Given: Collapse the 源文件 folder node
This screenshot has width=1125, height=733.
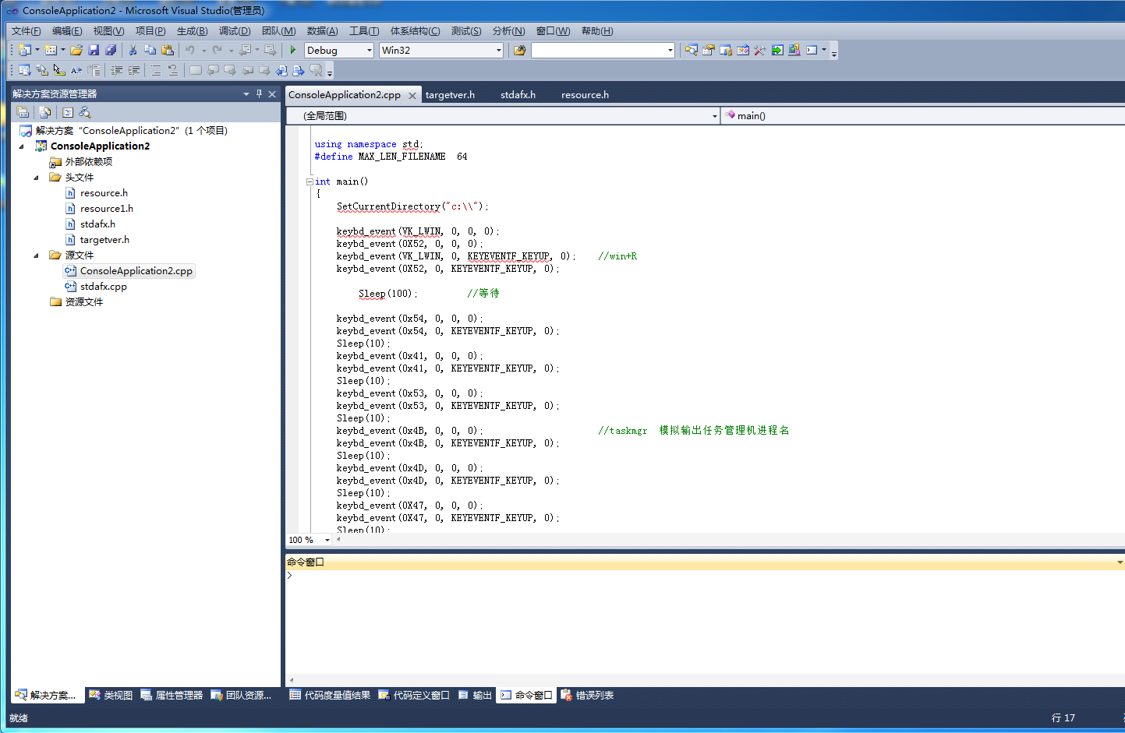Looking at the screenshot, I should tap(36, 255).
